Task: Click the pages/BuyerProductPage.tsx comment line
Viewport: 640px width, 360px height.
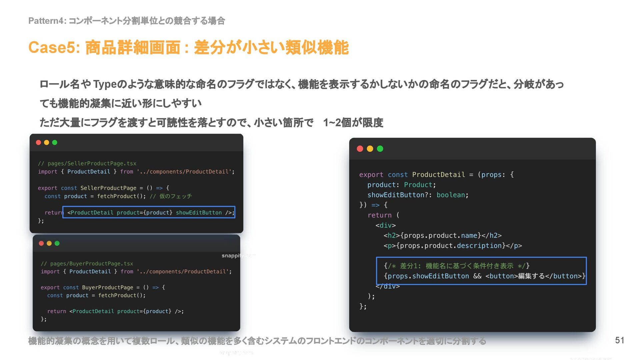Action: 87,264
